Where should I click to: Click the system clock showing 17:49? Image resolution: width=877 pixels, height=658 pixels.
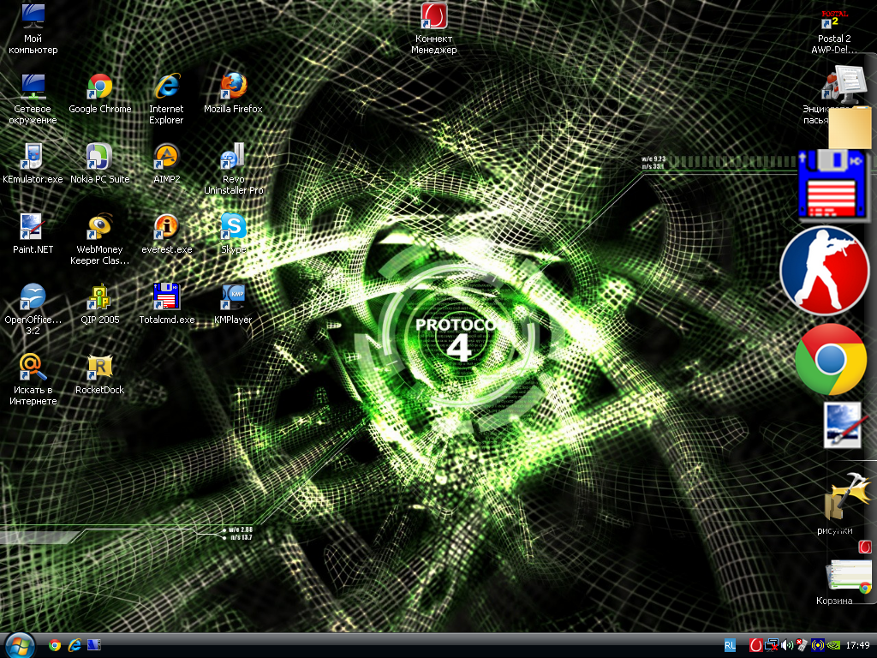click(x=857, y=644)
